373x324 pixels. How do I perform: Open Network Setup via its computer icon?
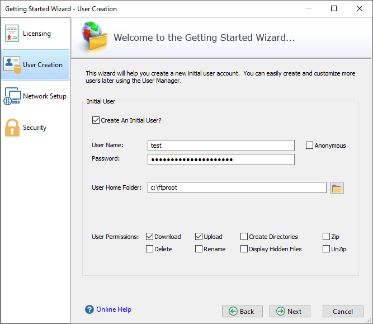[x=12, y=96]
